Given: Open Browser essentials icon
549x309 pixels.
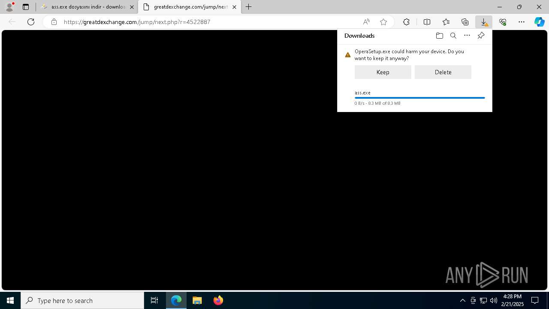Looking at the screenshot, I should coord(503,22).
